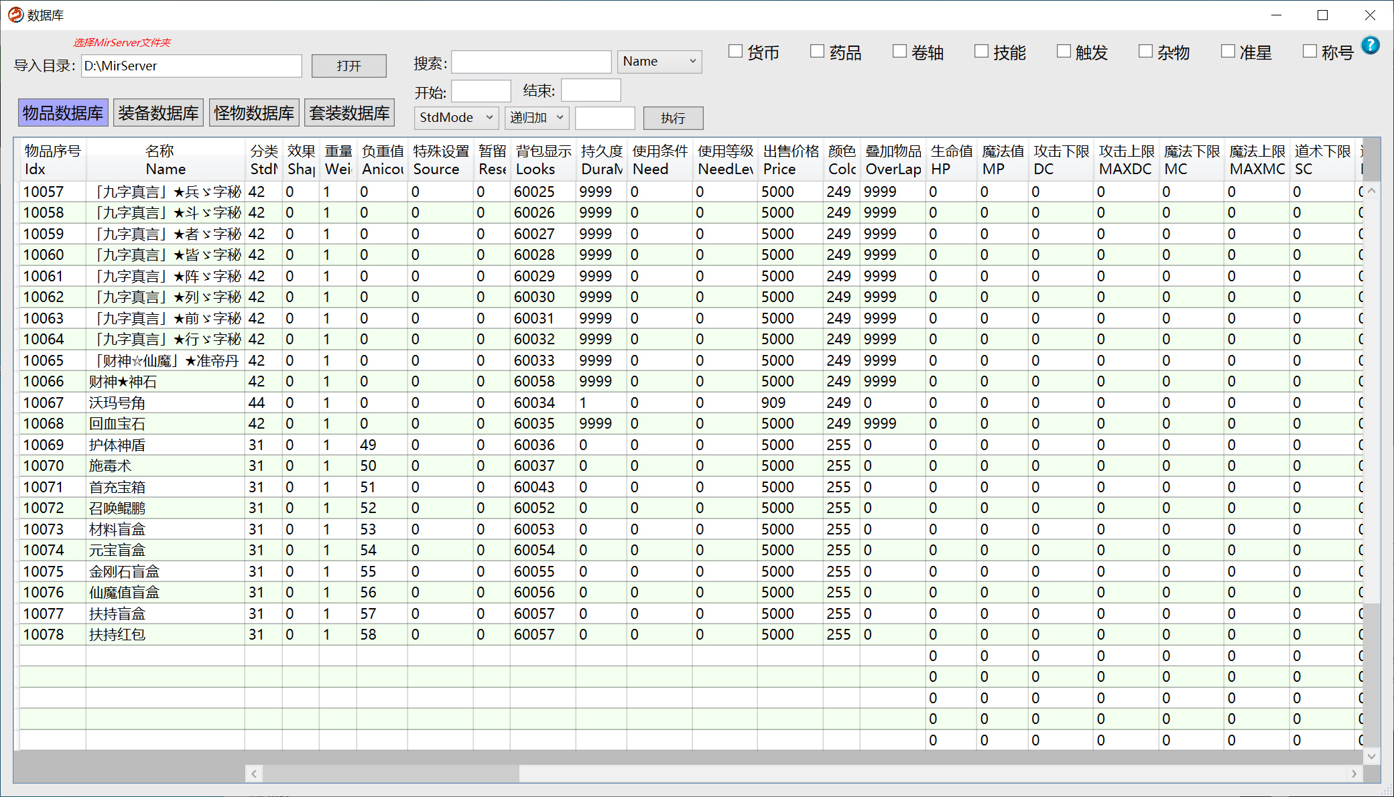Click the horizontal scrollbar left arrow
1394x797 pixels.
coord(254,774)
